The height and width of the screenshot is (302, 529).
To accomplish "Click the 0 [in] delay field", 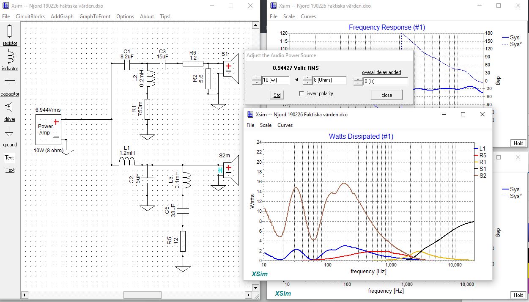I will tap(386, 81).
